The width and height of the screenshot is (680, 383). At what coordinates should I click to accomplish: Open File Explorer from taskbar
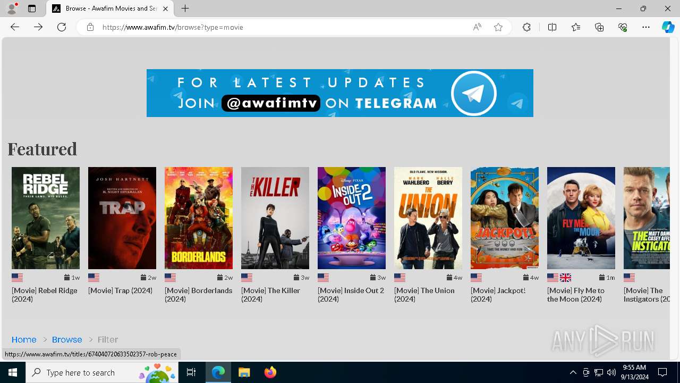244,372
